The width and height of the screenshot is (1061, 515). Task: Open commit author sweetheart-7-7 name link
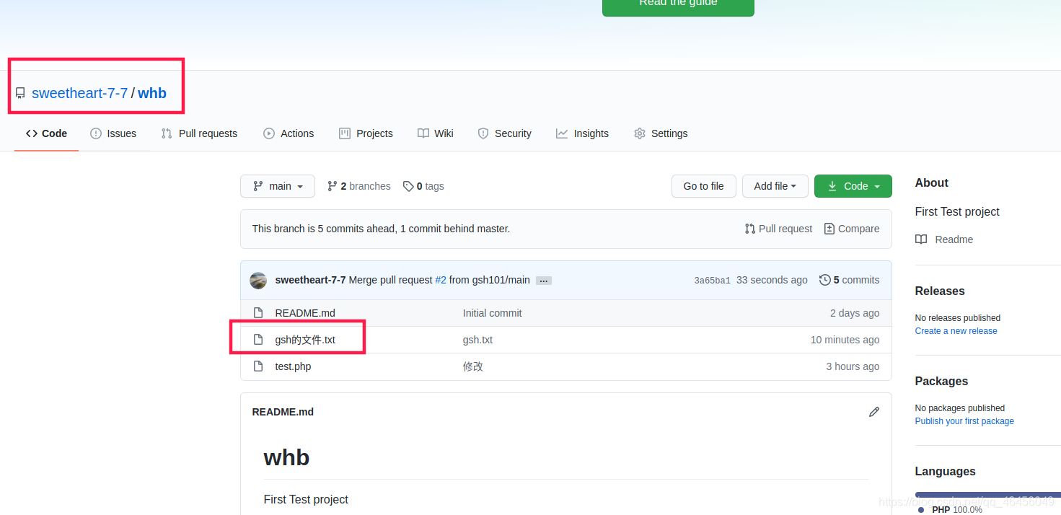click(310, 280)
